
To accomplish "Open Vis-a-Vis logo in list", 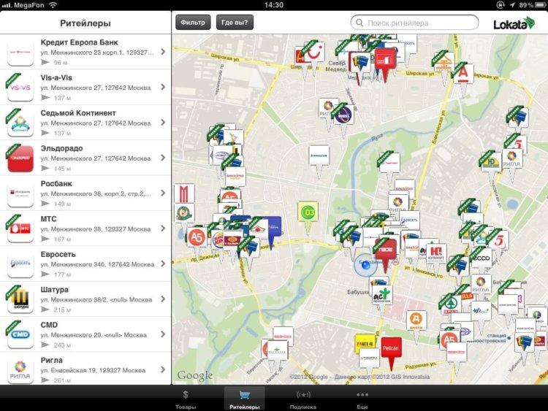I will click(x=20, y=88).
